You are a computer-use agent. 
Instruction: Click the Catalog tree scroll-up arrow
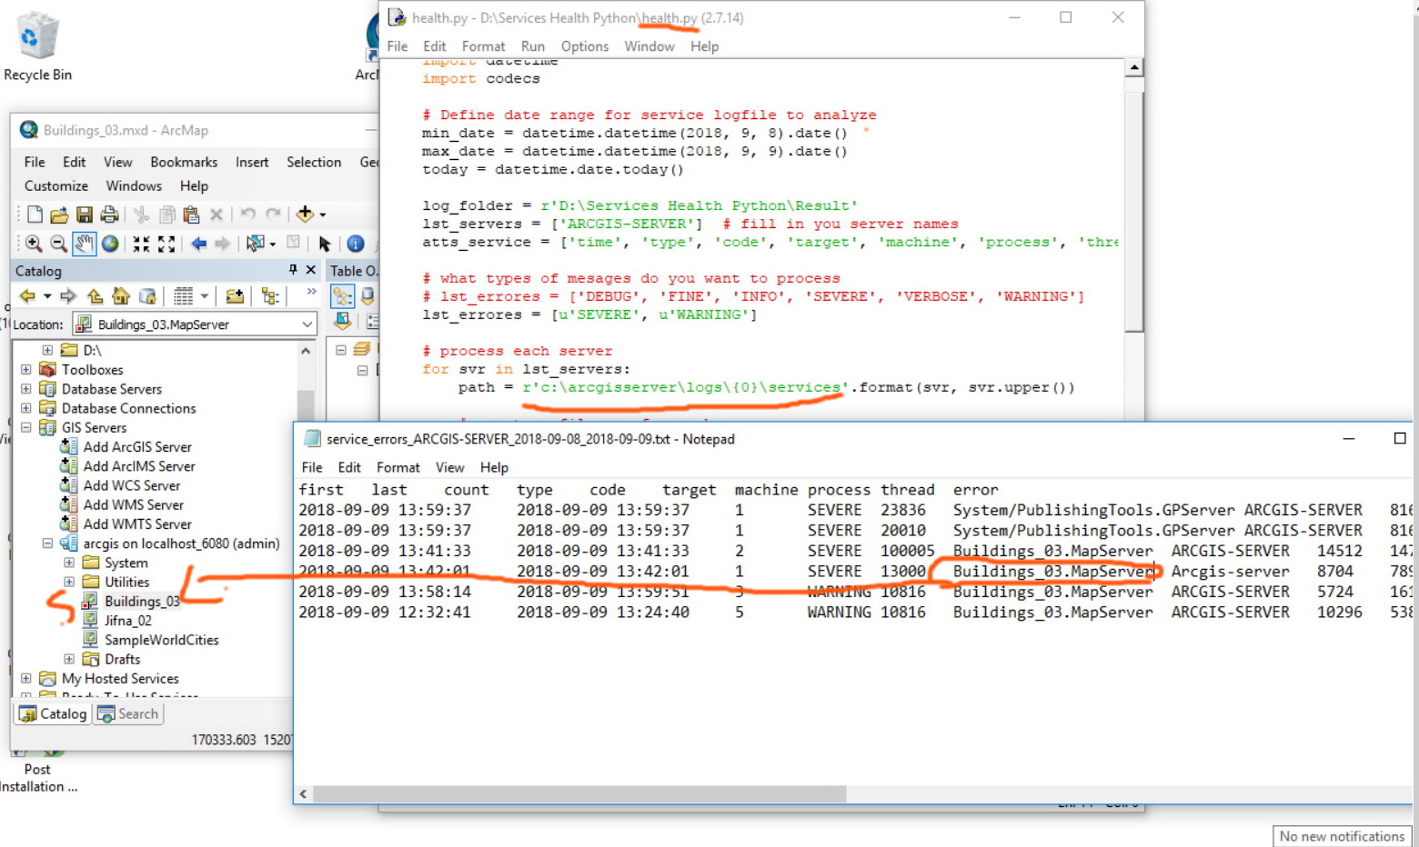coord(306,351)
